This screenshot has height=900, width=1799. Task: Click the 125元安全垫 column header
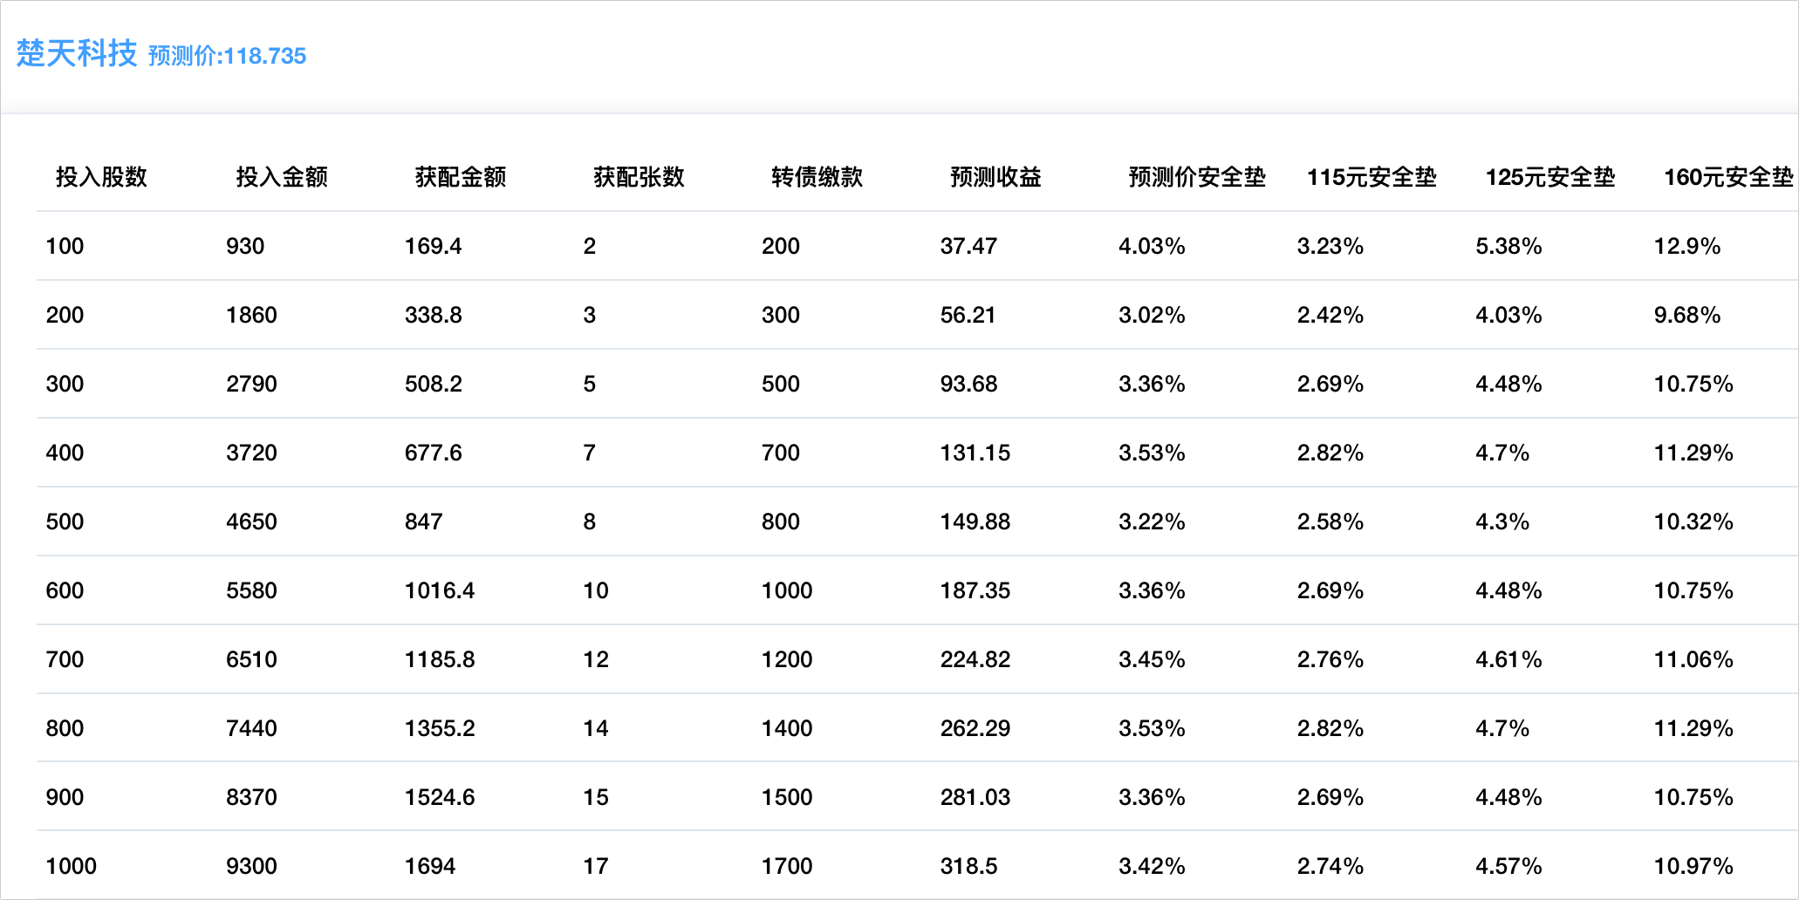click(x=1550, y=177)
